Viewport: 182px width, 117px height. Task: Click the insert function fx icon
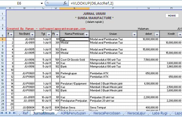click(x=65, y=3)
